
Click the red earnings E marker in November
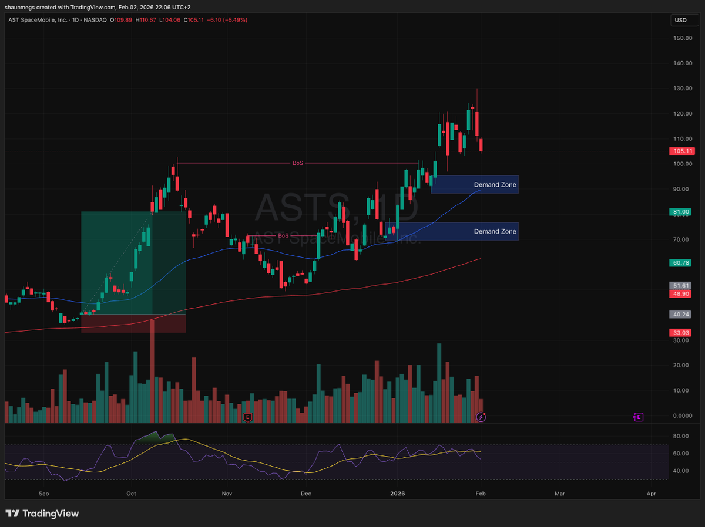pos(248,417)
